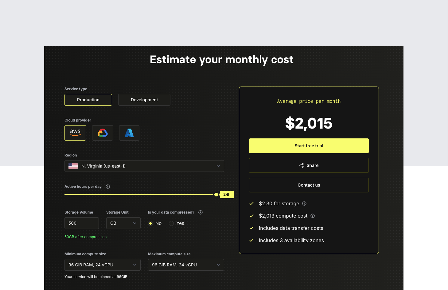The height and width of the screenshot is (290, 448).
Task: Open Minimum compute size dropdown
Action: pos(102,265)
